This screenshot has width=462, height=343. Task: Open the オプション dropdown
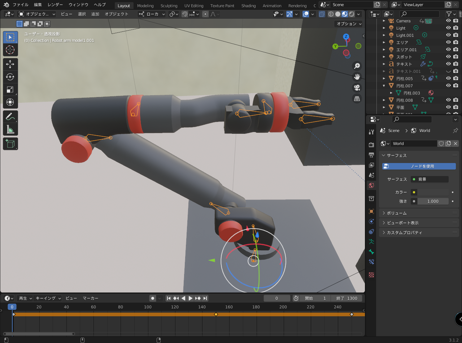[x=349, y=24]
